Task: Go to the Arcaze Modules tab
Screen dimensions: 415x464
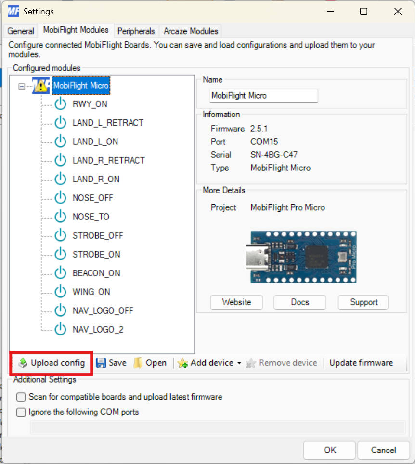Action: 191,31
